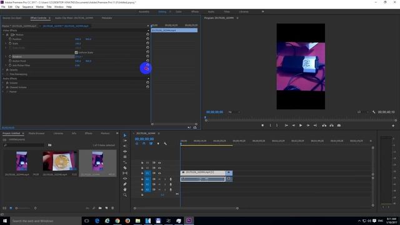Expand the Time Remapping effect
Image resolution: width=400 pixels, height=225 pixels.
tap(3, 74)
